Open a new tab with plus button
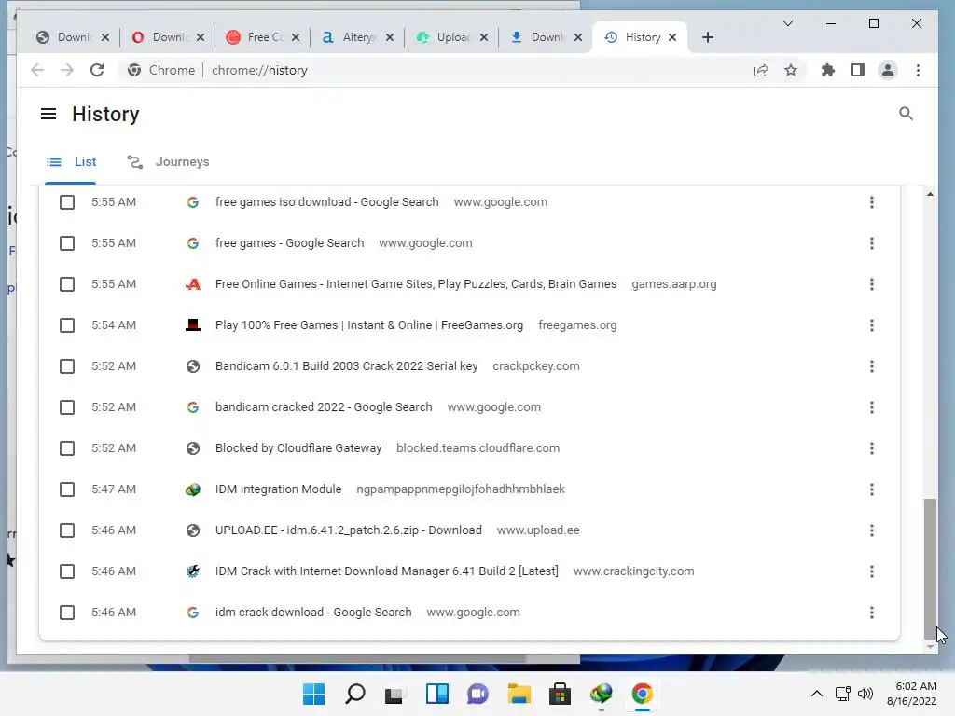The image size is (955, 716). [x=707, y=37]
